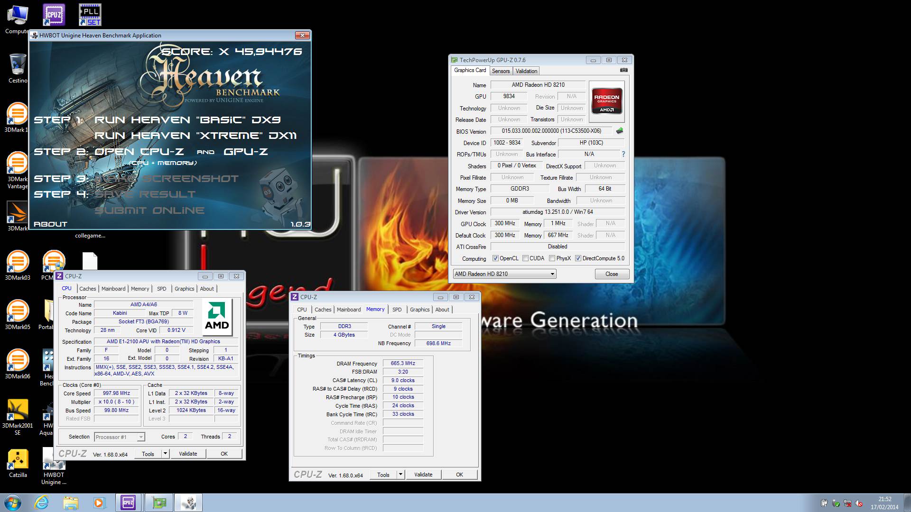Screen dimensions: 911x512
Task: Launch the 3DMark05 desktop shortcut
Action: click(x=18, y=314)
